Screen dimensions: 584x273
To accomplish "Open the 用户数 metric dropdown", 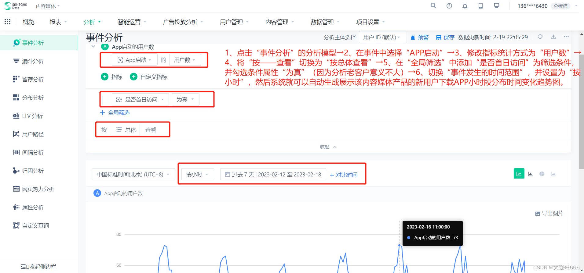I will pyautogui.click(x=185, y=60).
